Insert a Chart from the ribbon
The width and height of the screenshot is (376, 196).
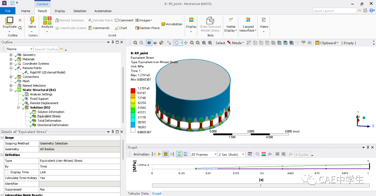[x=121, y=28]
